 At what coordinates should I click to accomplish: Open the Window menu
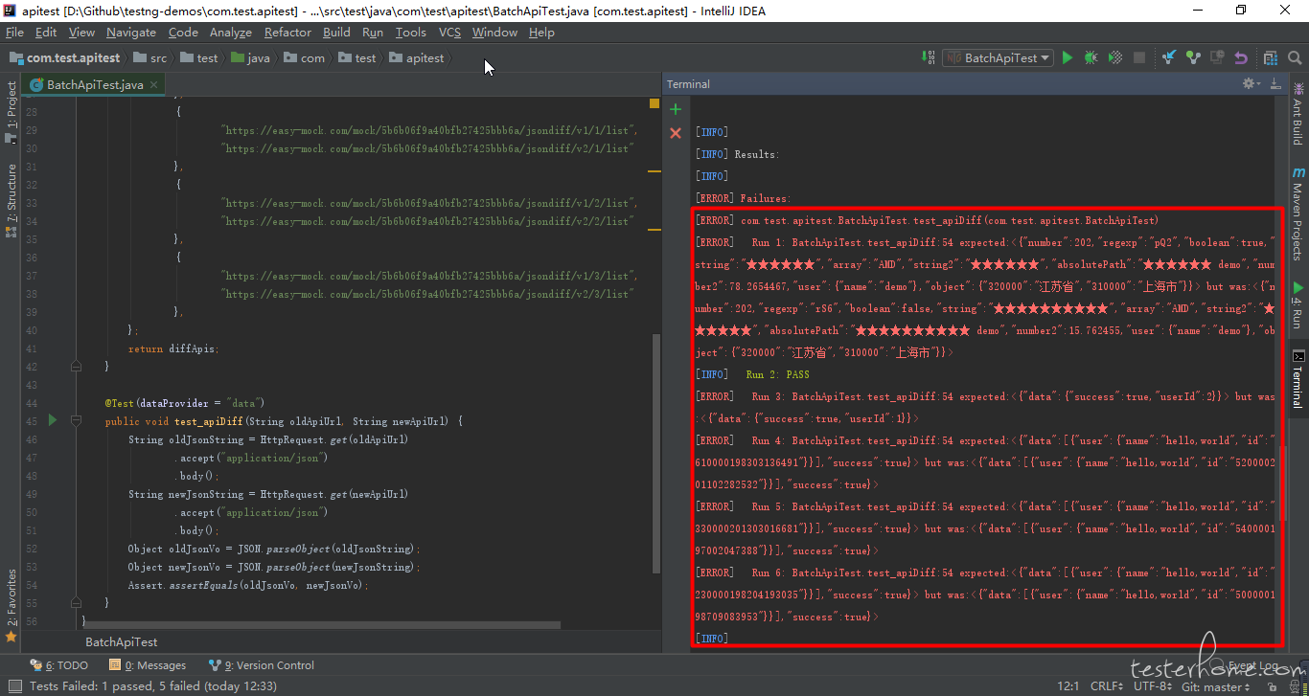point(494,32)
